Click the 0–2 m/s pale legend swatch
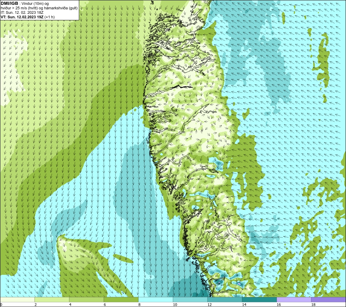 click(x=17, y=299)
